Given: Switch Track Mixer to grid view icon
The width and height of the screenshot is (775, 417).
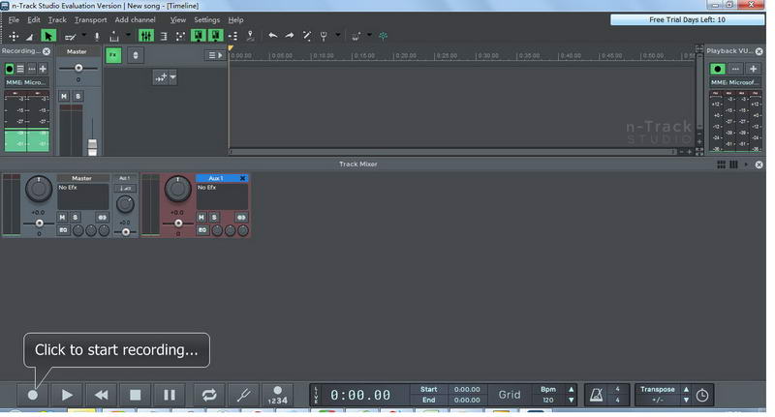Looking at the screenshot, I should tap(721, 164).
